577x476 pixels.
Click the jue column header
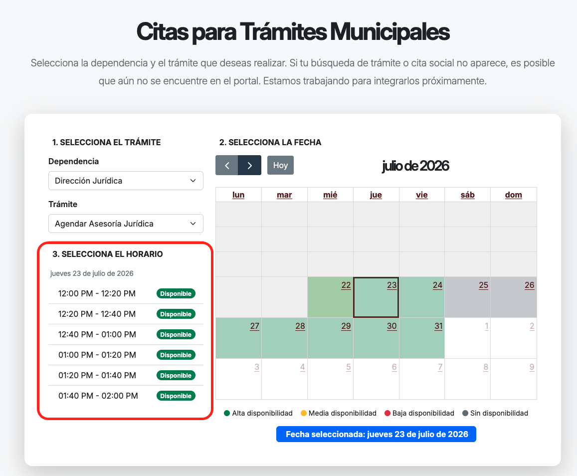[376, 195]
